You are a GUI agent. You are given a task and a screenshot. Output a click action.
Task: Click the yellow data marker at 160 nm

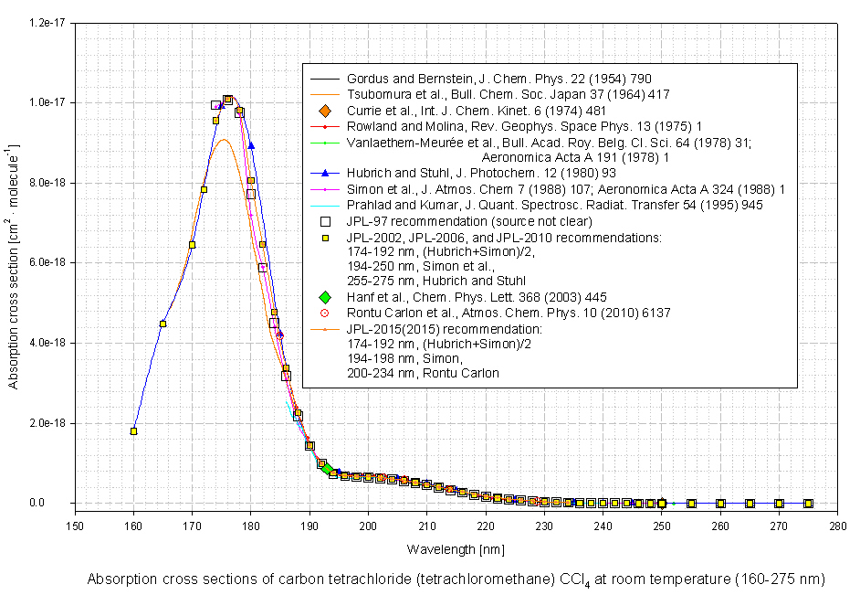click(x=133, y=431)
